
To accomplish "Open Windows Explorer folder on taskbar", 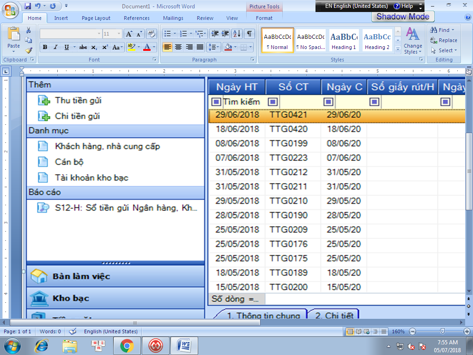I will tap(70, 346).
